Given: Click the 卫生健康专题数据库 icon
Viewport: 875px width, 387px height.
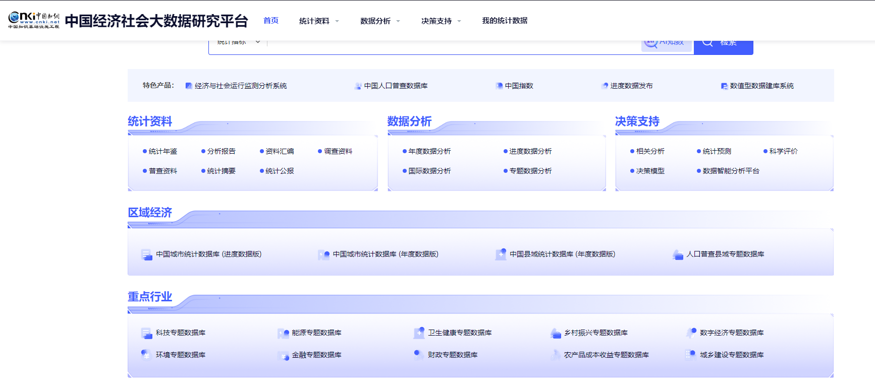Looking at the screenshot, I should tap(419, 333).
